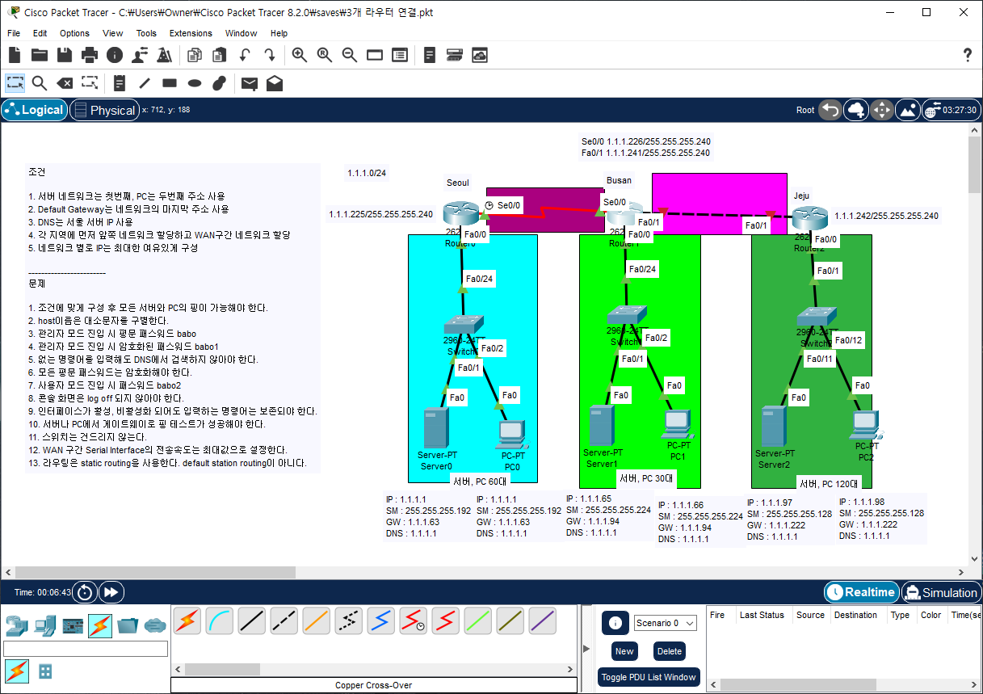
Task: Open the Edit menu
Action: coord(40,33)
